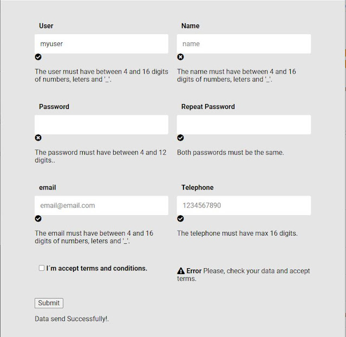Submit the registration form

pos(49,303)
